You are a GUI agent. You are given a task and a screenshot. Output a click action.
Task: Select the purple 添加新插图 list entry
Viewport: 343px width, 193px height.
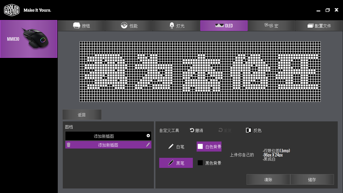108,145
